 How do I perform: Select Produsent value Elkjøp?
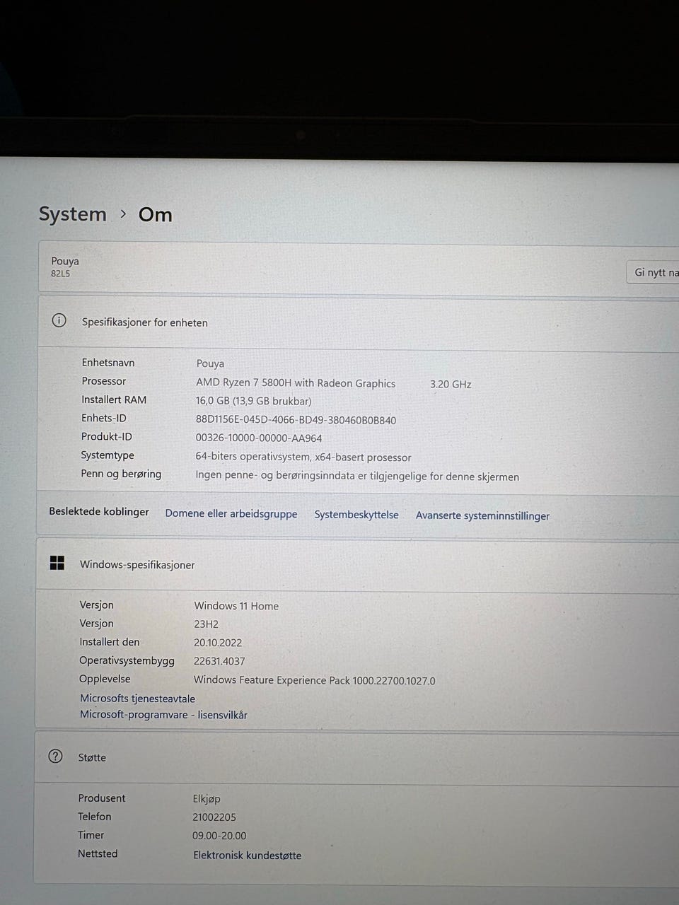tap(207, 799)
